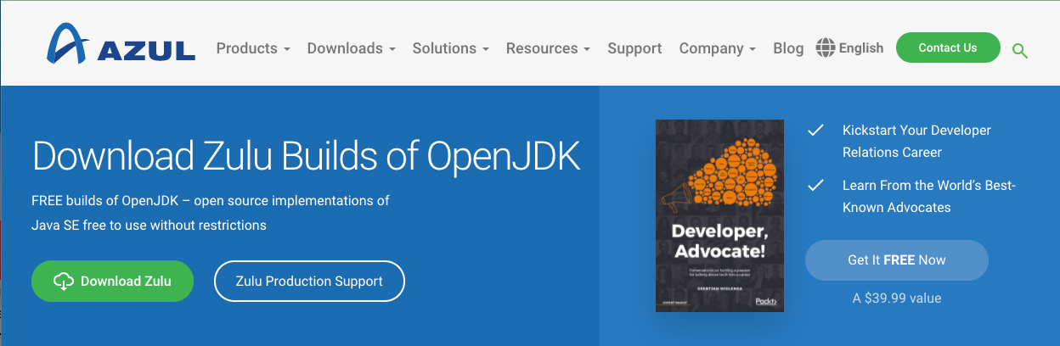
Task: Click the Download Zulu Builds of OpenJDK heading
Action: (307, 156)
